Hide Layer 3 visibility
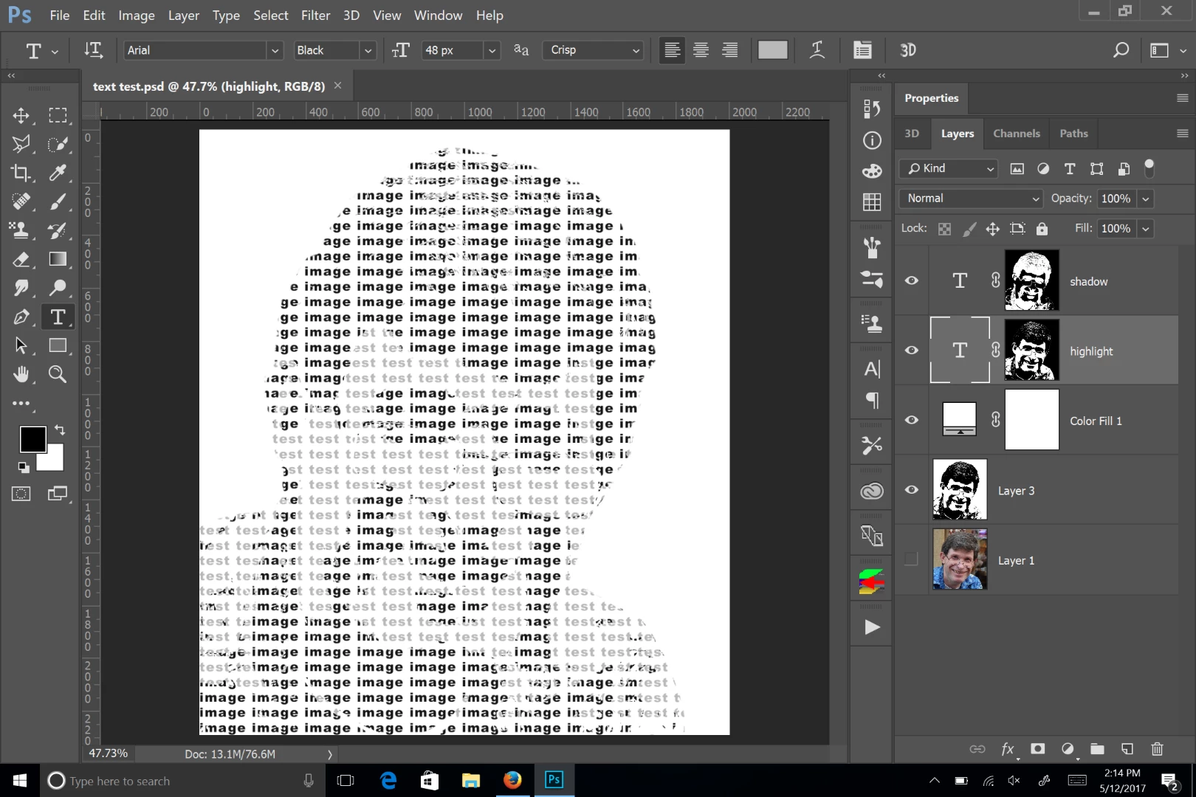Image resolution: width=1196 pixels, height=797 pixels. coord(912,490)
